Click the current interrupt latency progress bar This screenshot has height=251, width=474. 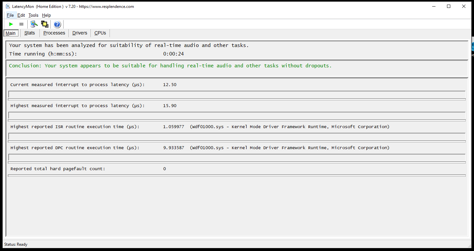pos(237,94)
